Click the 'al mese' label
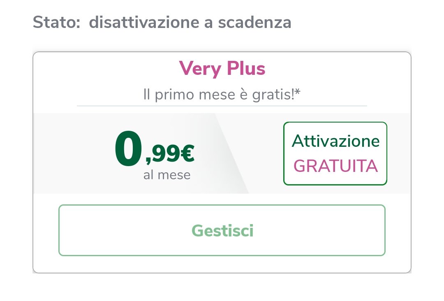Image resolution: width=444 pixels, height=301 pixels. tap(167, 175)
